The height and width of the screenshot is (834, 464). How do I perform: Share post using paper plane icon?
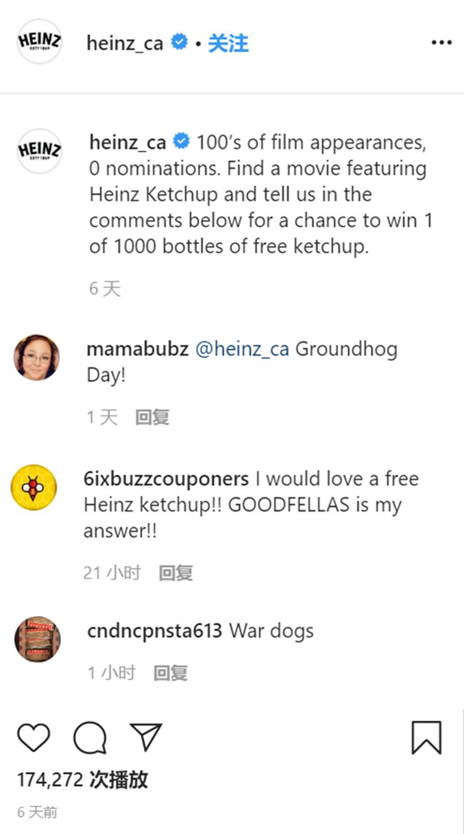(x=146, y=737)
